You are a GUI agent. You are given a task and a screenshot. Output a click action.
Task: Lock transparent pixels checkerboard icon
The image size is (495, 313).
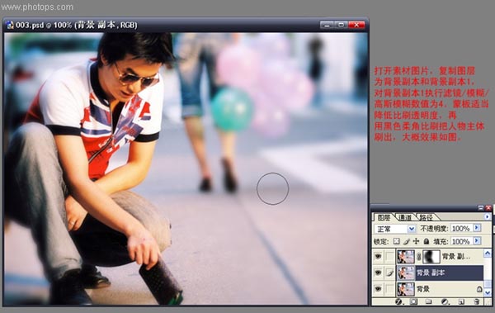point(396,241)
